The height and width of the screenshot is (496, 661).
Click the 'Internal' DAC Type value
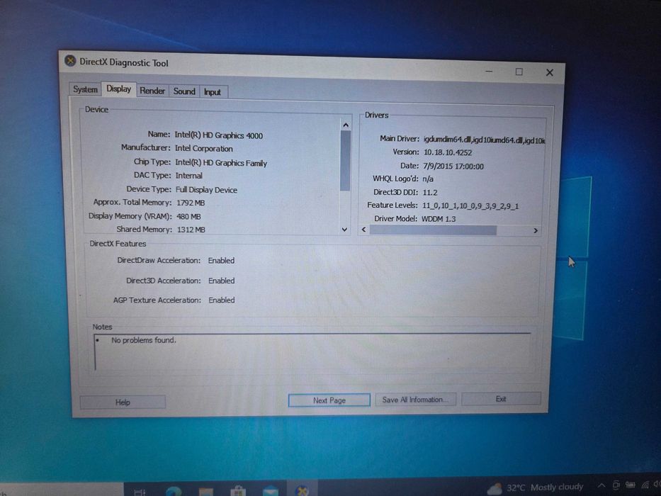point(189,176)
